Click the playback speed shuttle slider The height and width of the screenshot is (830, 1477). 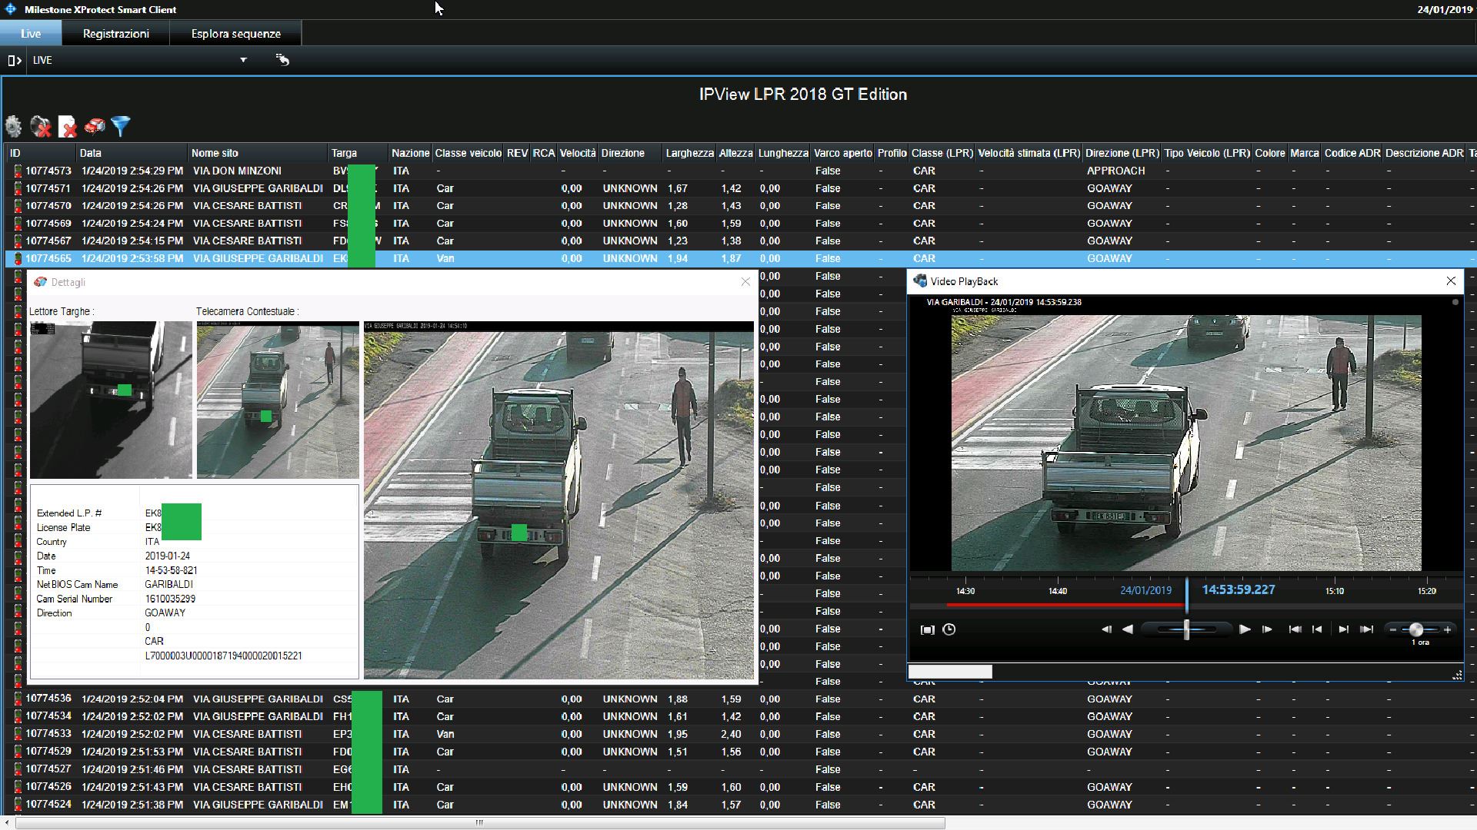click(1186, 629)
